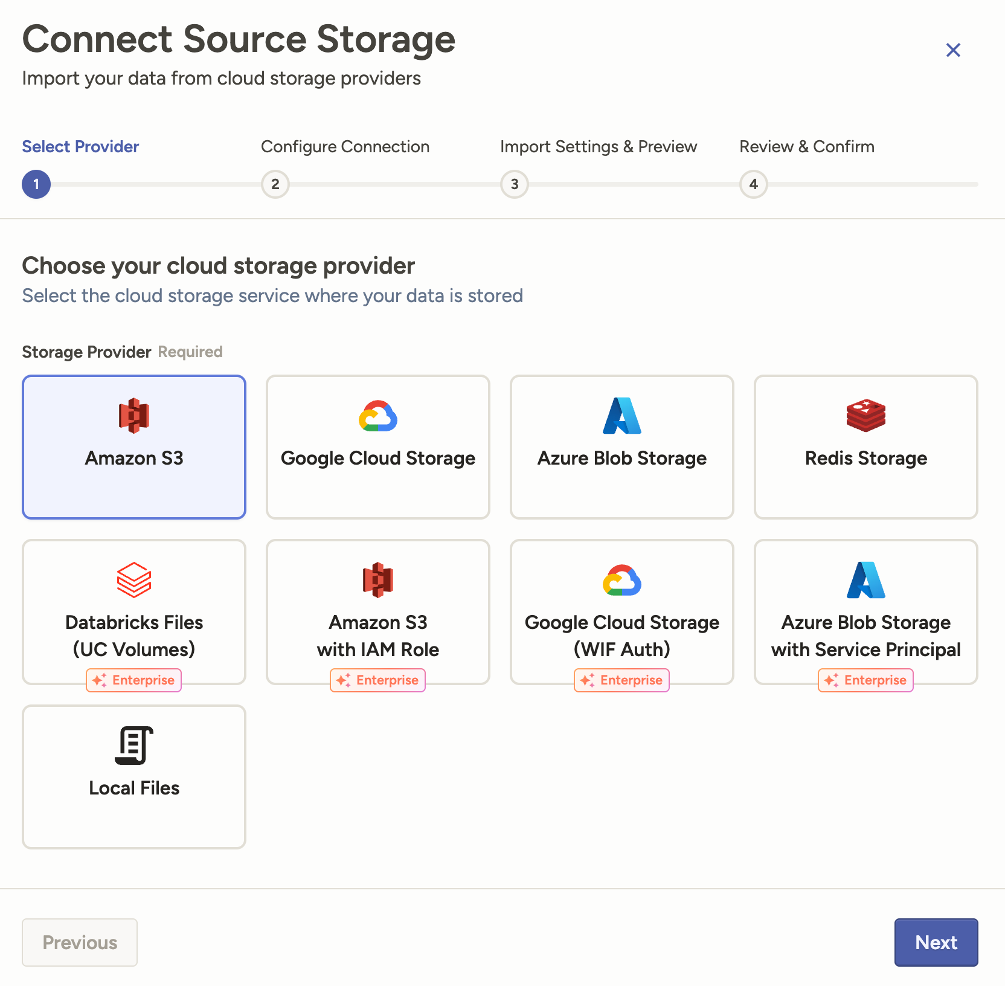Switch to Import Settings & Preview step
This screenshot has width=1005, height=986.
click(599, 147)
